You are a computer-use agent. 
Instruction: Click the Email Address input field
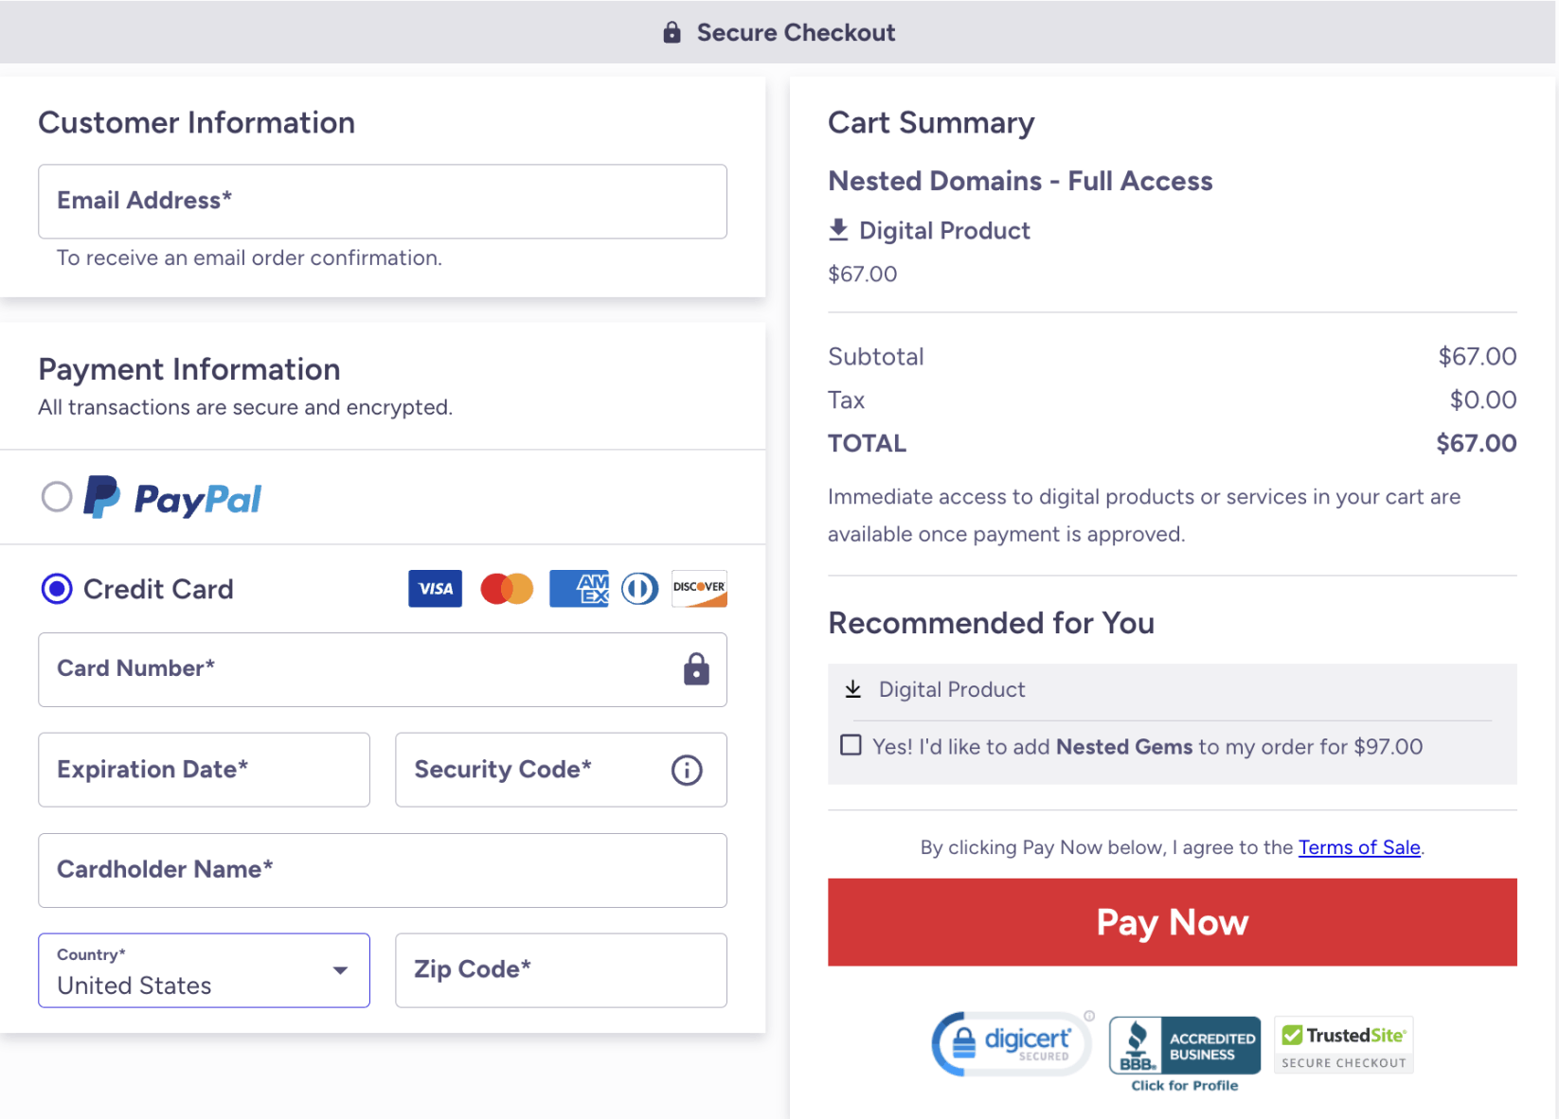[382, 202]
